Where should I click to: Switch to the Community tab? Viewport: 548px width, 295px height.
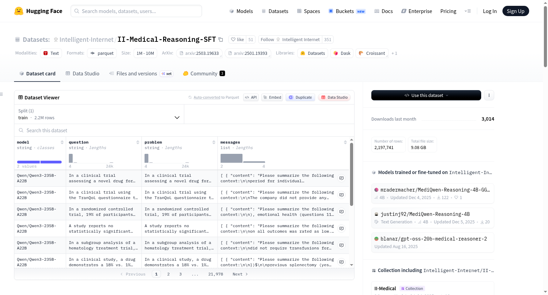tap(204, 73)
